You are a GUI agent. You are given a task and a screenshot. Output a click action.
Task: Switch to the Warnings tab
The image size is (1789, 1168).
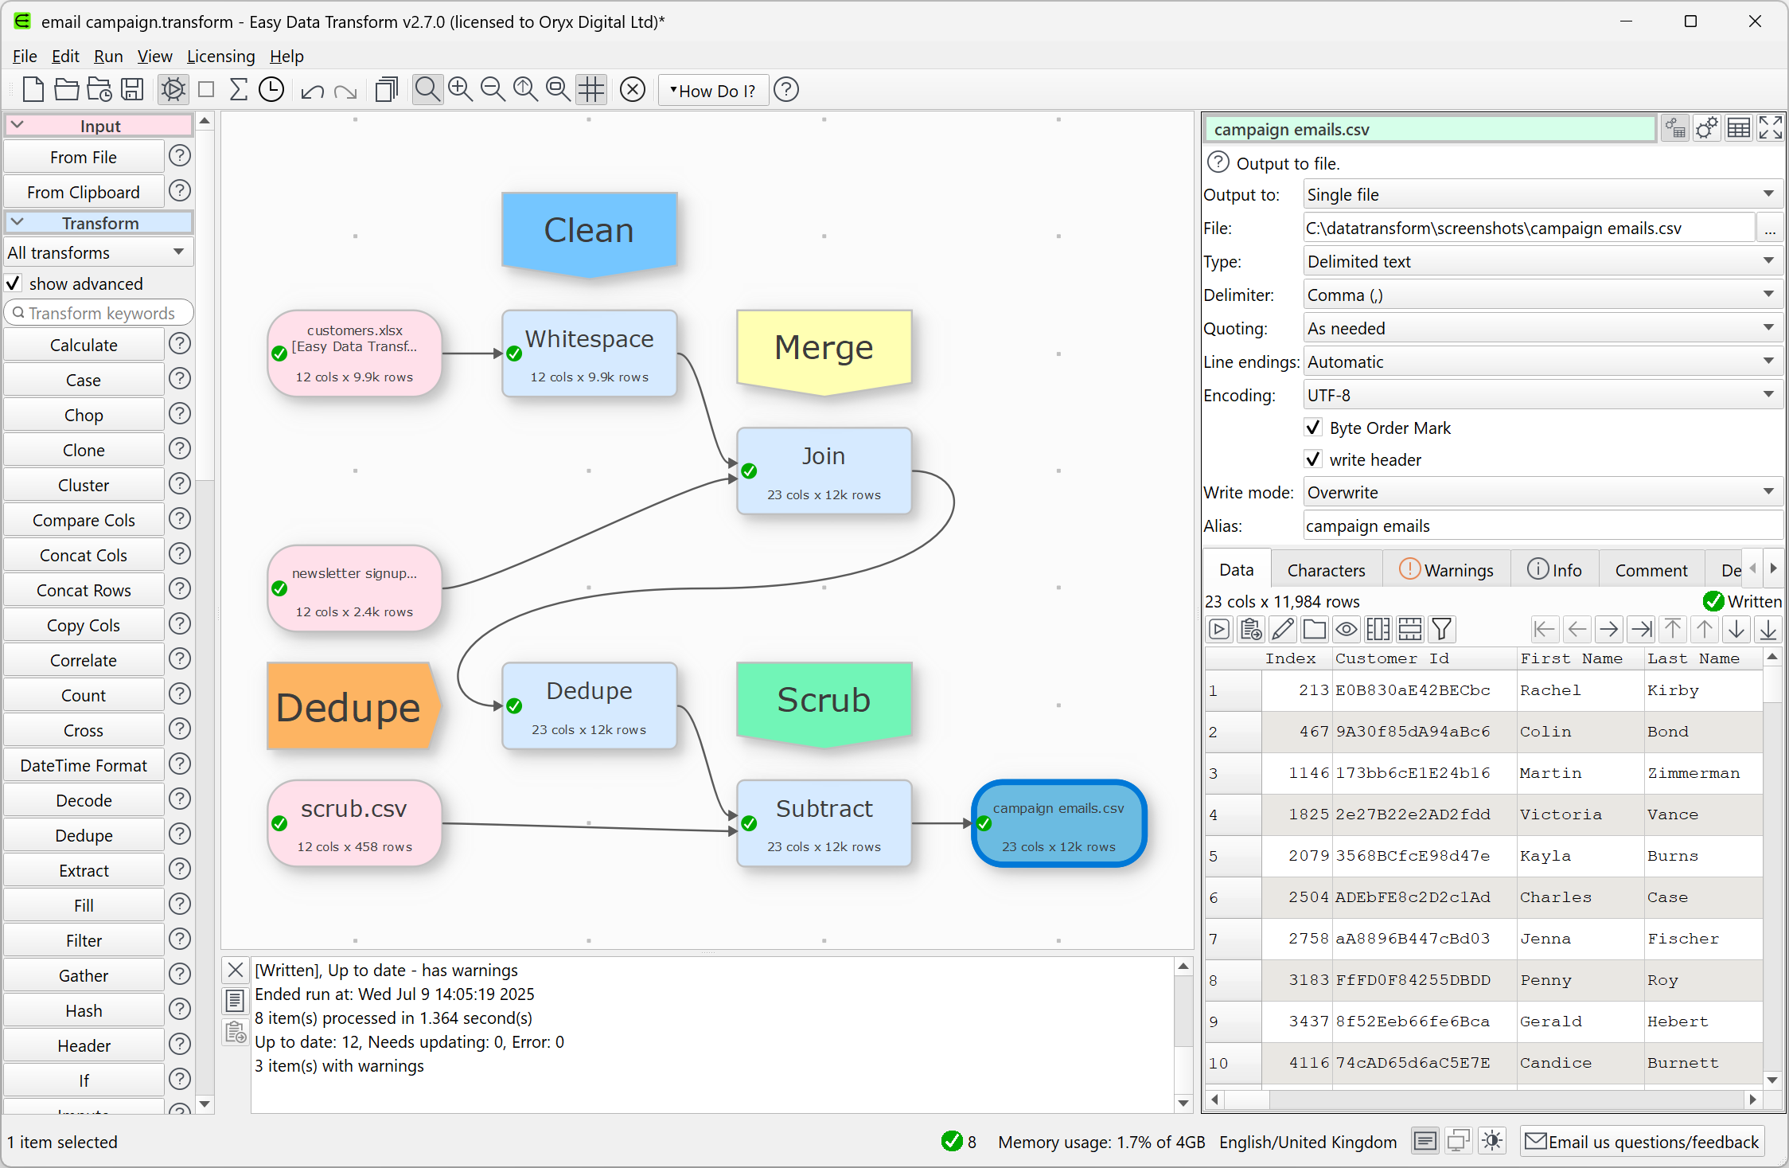click(x=1446, y=570)
